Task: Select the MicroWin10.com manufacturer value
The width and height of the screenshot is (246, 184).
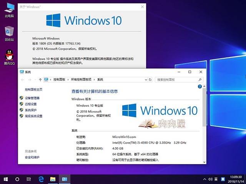Action: (124, 137)
